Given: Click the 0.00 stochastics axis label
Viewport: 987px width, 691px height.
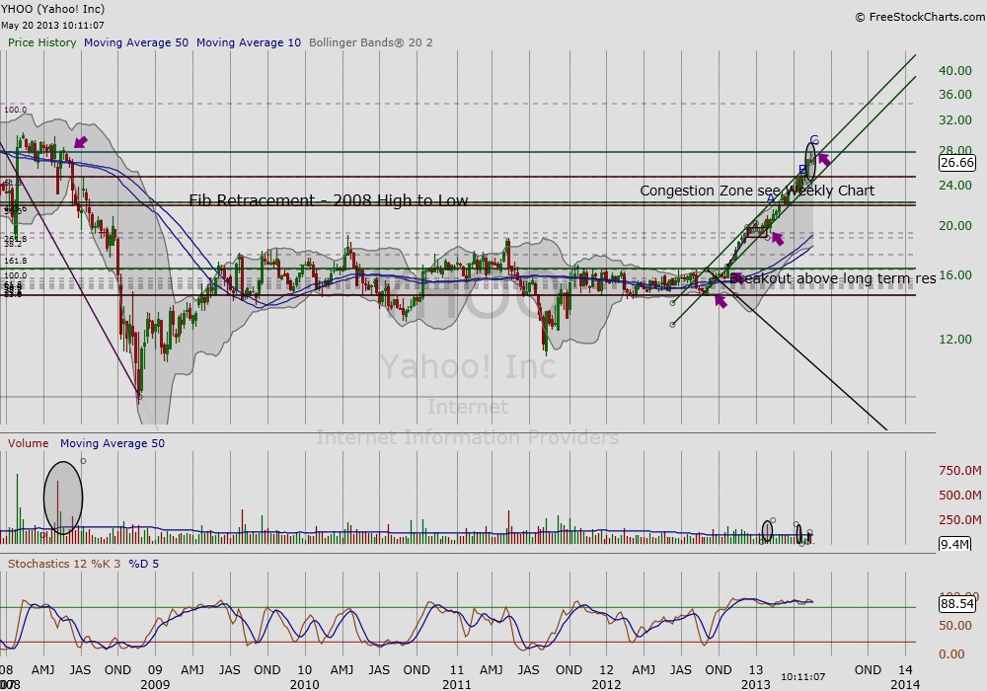Looking at the screenshot, I should (x=951, y=654).
